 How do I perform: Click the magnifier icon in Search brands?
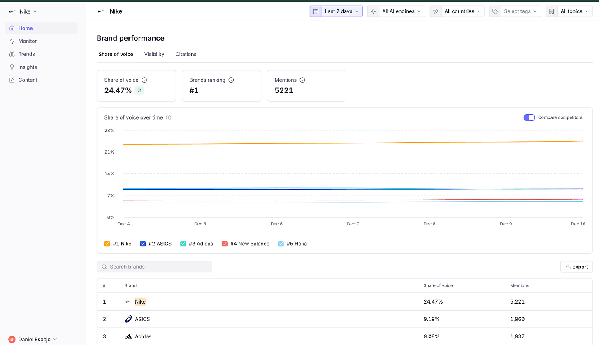click(104, 267)
